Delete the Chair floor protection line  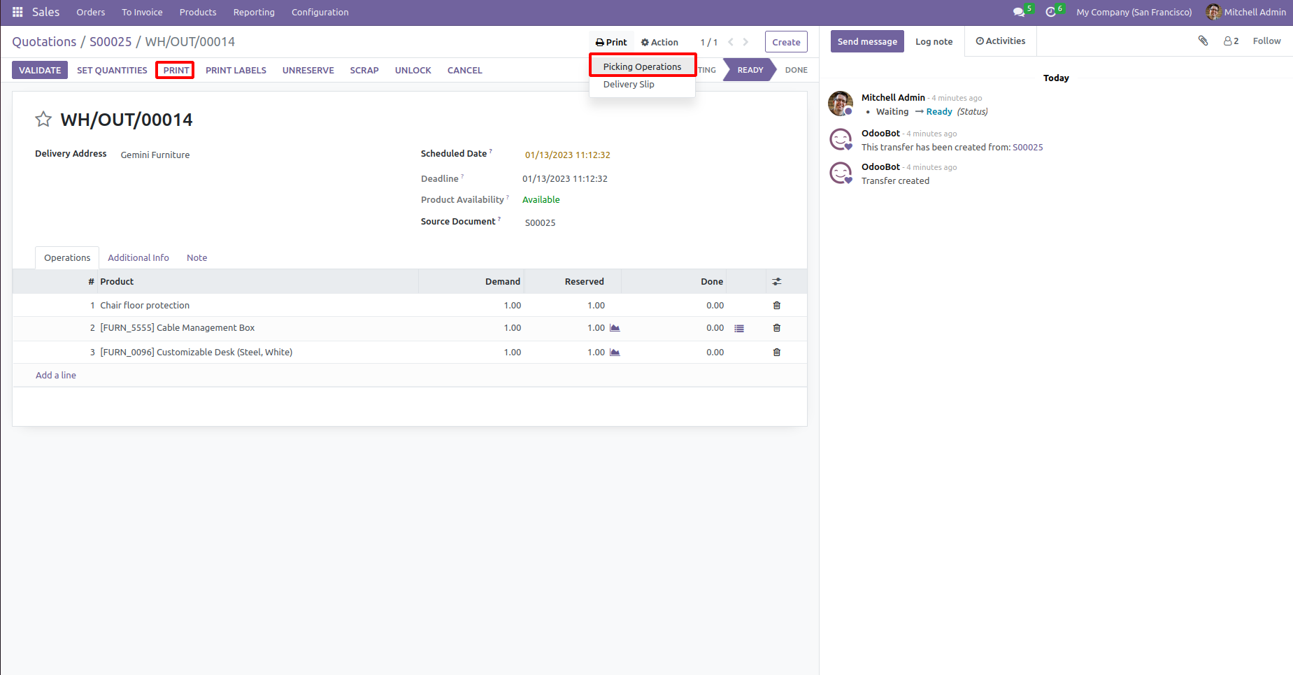(x=776, y=306)
